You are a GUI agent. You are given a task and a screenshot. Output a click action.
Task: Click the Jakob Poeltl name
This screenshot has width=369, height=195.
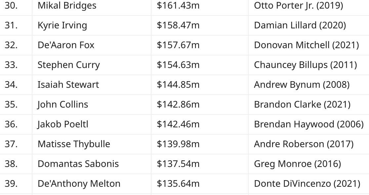(63, 124)
